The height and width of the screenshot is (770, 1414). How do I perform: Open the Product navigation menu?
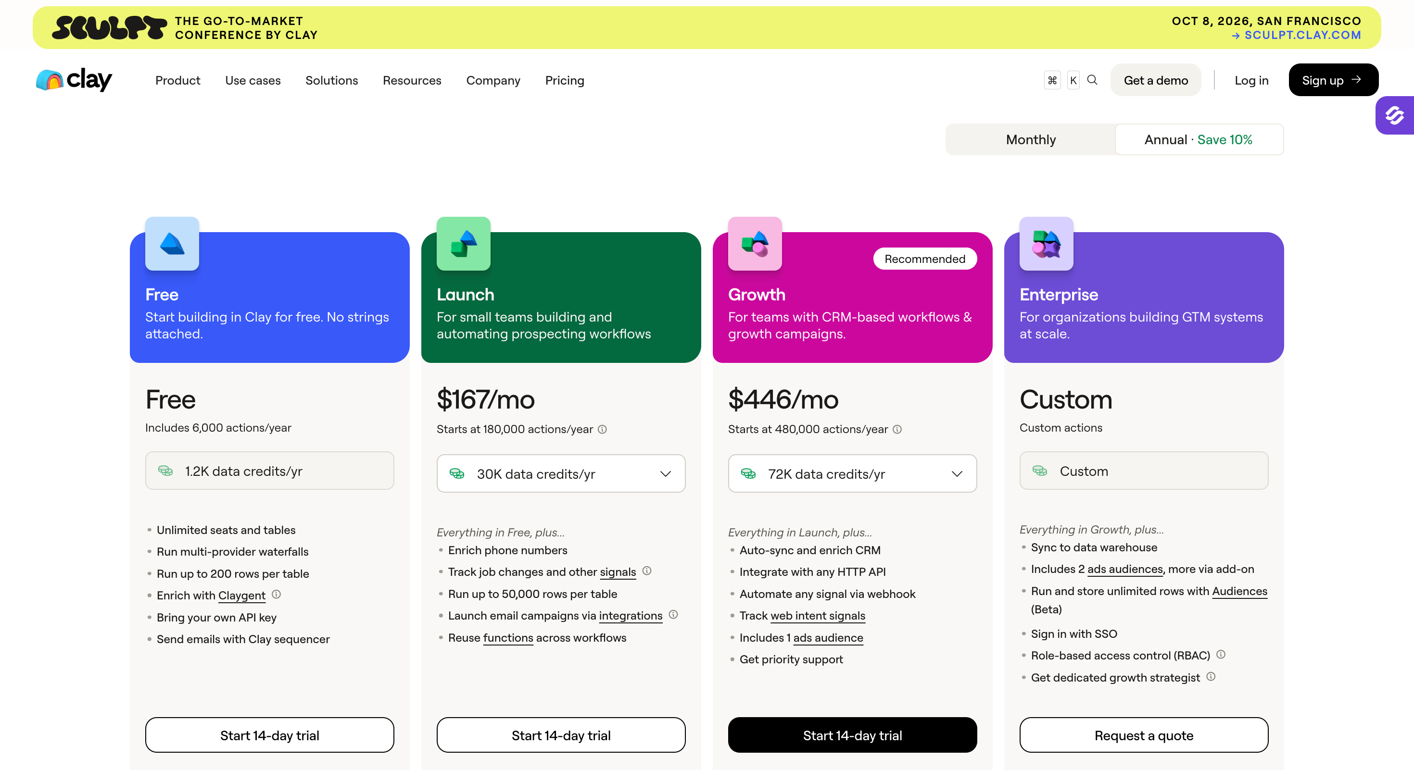pyautogui.click(x=177, y=80)
